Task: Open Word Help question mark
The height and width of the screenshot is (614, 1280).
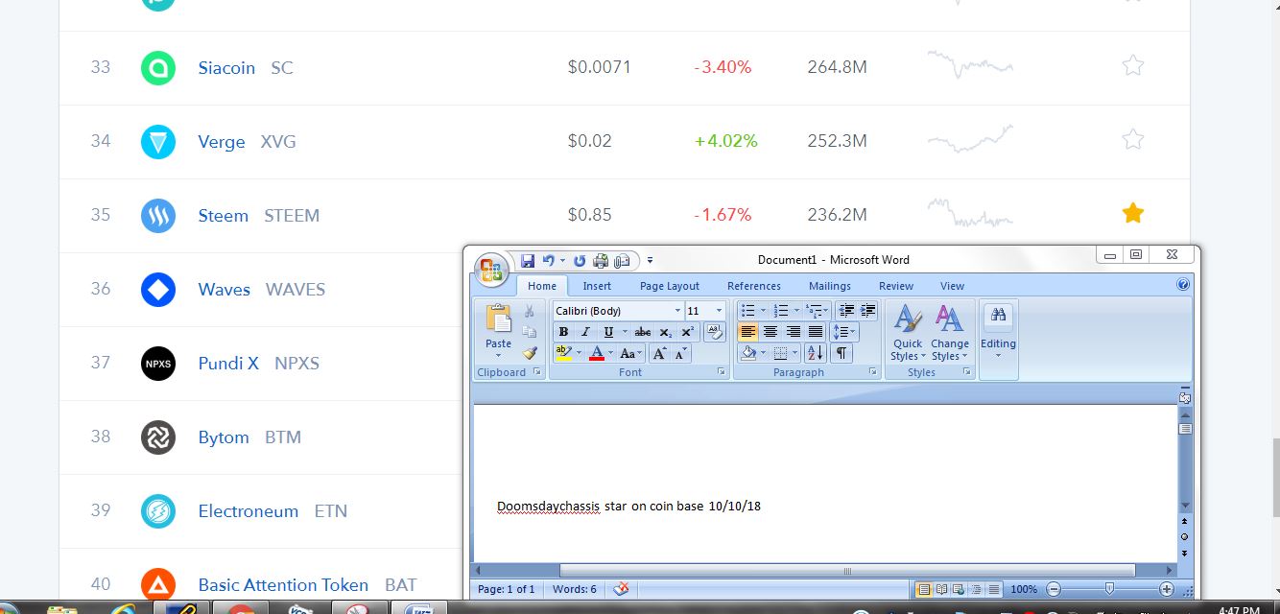Action: coord(1183,285)
